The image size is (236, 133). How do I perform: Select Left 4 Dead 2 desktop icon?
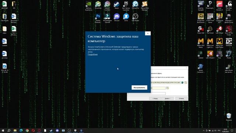pyautogui.click(x=210, y=54)
